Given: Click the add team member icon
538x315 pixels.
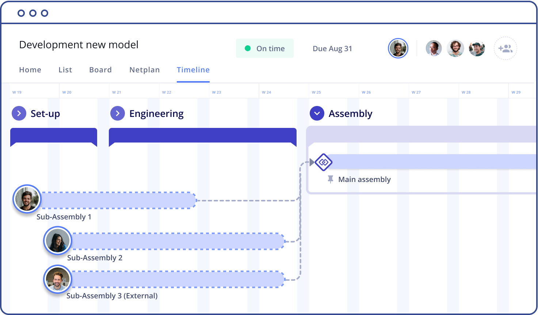Looking at the screenshot, I should tap(505, 48).
